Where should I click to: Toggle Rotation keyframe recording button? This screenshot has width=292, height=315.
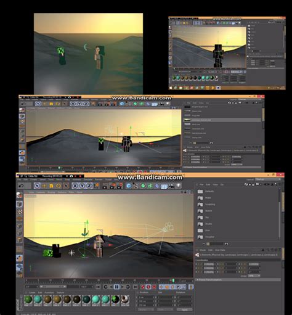172,287
